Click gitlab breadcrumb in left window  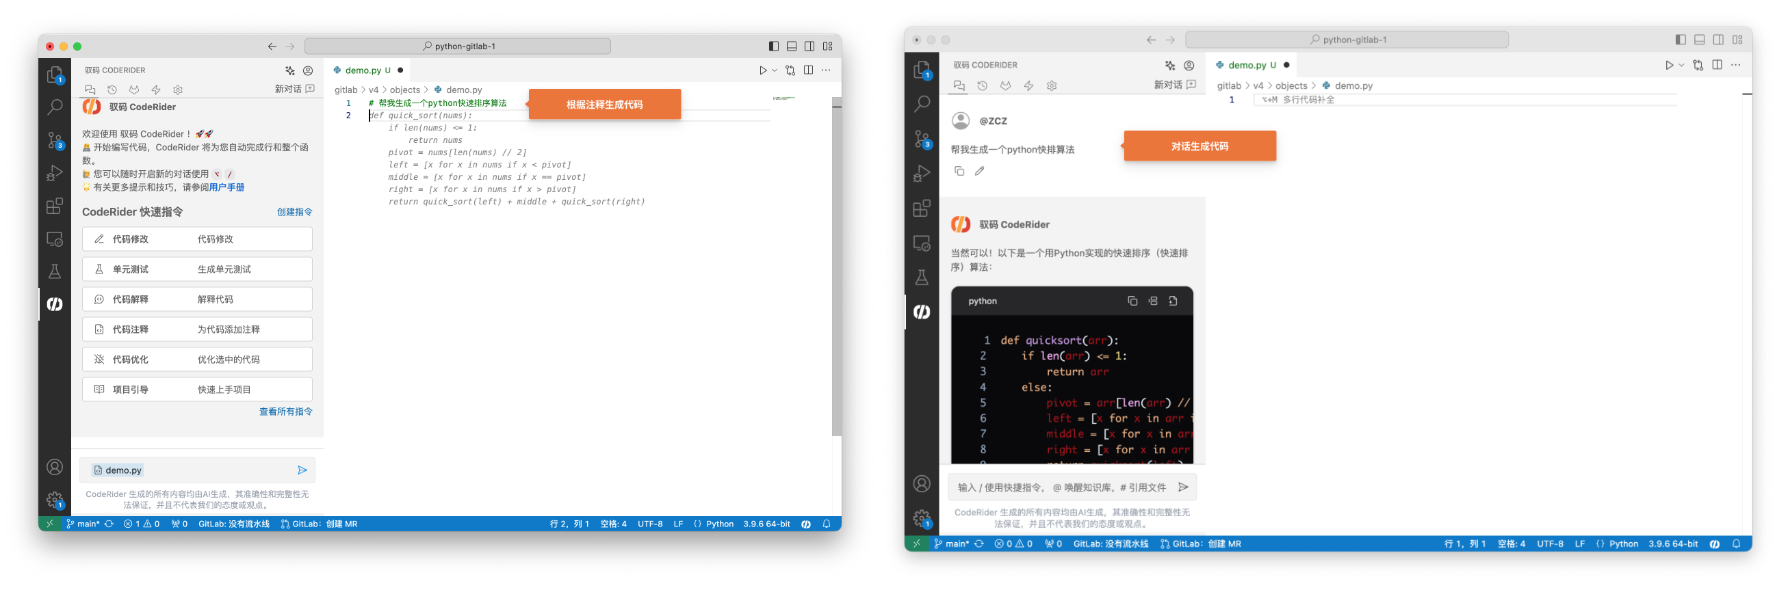coord(346,90)
